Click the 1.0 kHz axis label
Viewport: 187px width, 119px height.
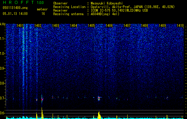[2, 54]
